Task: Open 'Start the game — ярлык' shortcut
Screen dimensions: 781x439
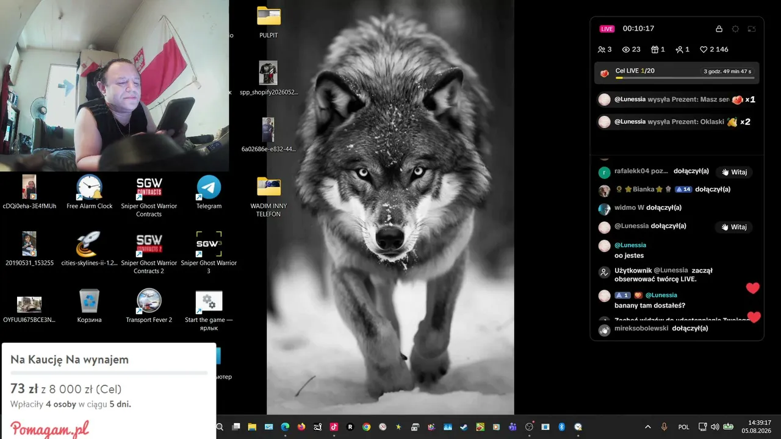Action: tap(209, 310)
